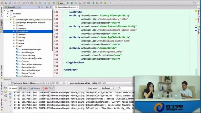
Task: Expand the camera package arrow
Action: click(x=14, y=29)
